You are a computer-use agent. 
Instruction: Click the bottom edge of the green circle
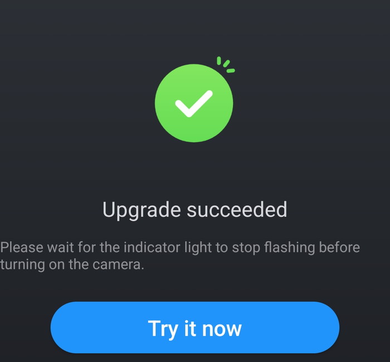pos(194,141)
